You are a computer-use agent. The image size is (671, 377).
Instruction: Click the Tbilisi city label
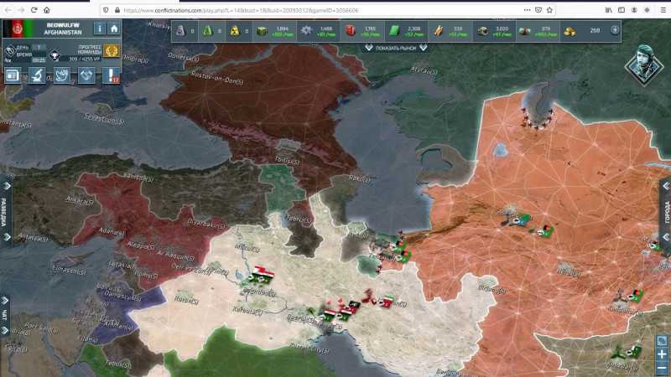coord(287,161)
